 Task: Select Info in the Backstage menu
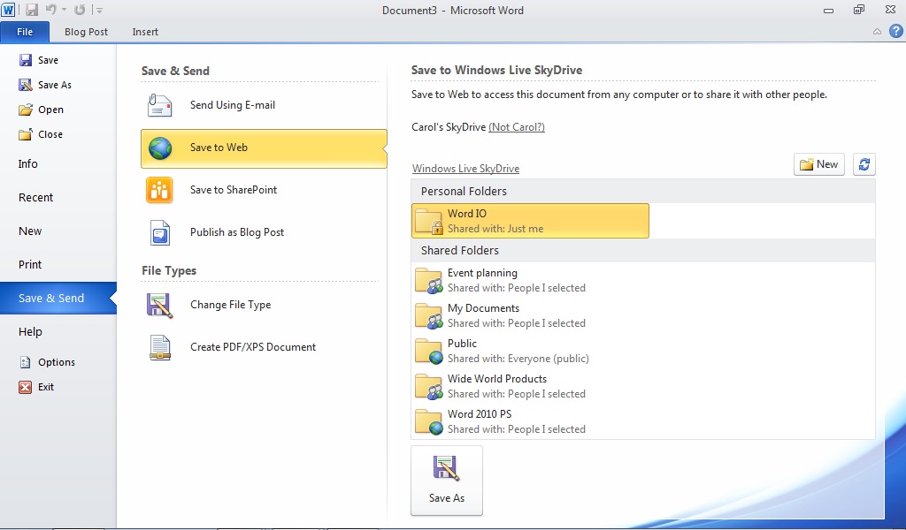click(27, 163)
